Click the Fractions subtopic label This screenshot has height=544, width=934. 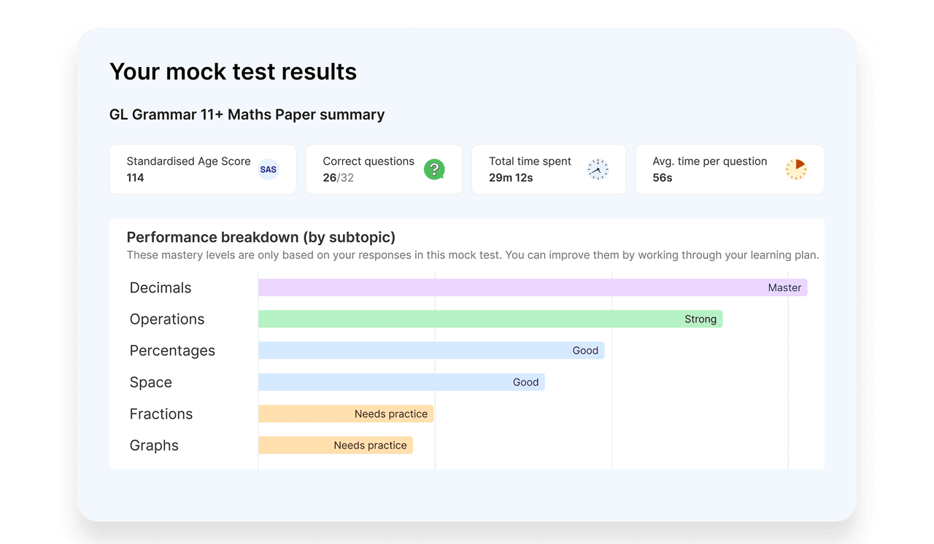(x=161, y=414)
